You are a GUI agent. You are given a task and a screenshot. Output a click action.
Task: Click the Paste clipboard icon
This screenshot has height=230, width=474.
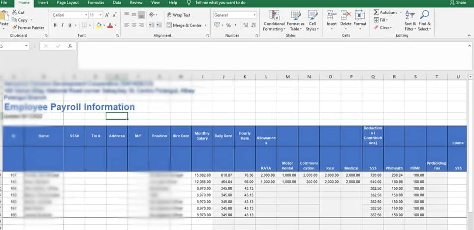3,15
